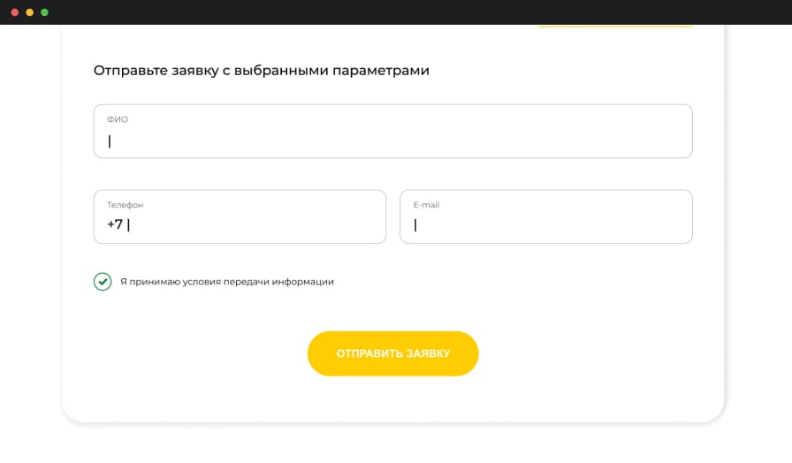Click the small "E-mail" field label
Image resolution: width=792 pixels, height=463 pixels.
(426, 205)
